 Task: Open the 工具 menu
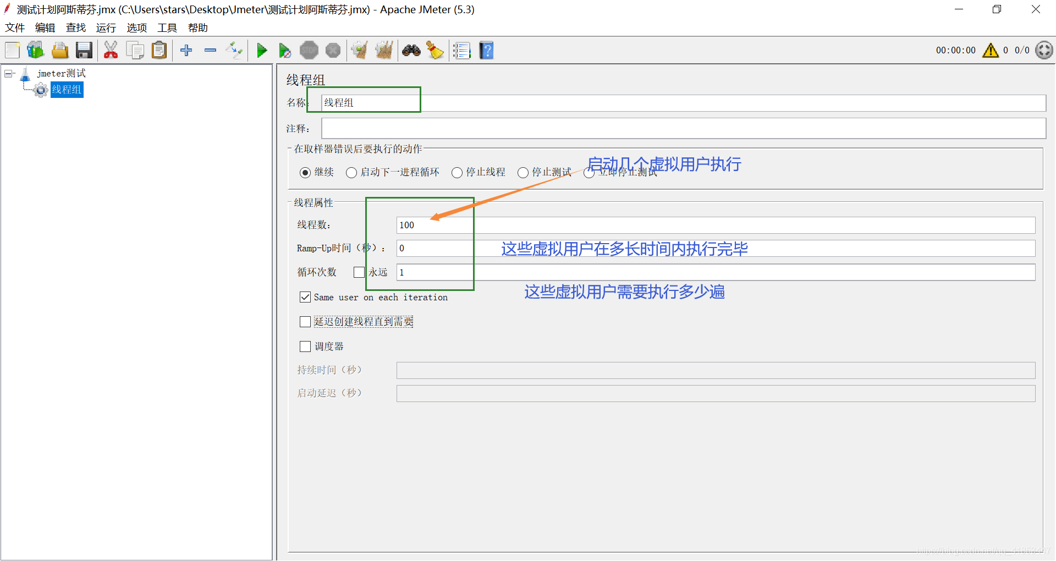167,28
